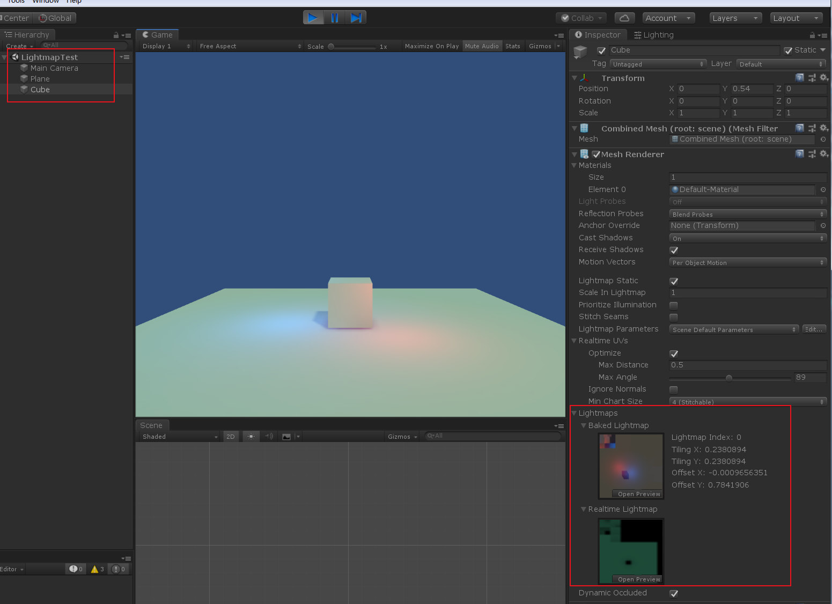Switch to the Scene tab
Viewport: 832px width, 604px height.
pos(152,425)
